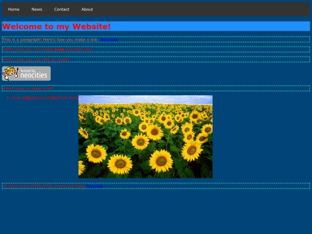Select About in the navigation bar

click(x=87, y=9)
